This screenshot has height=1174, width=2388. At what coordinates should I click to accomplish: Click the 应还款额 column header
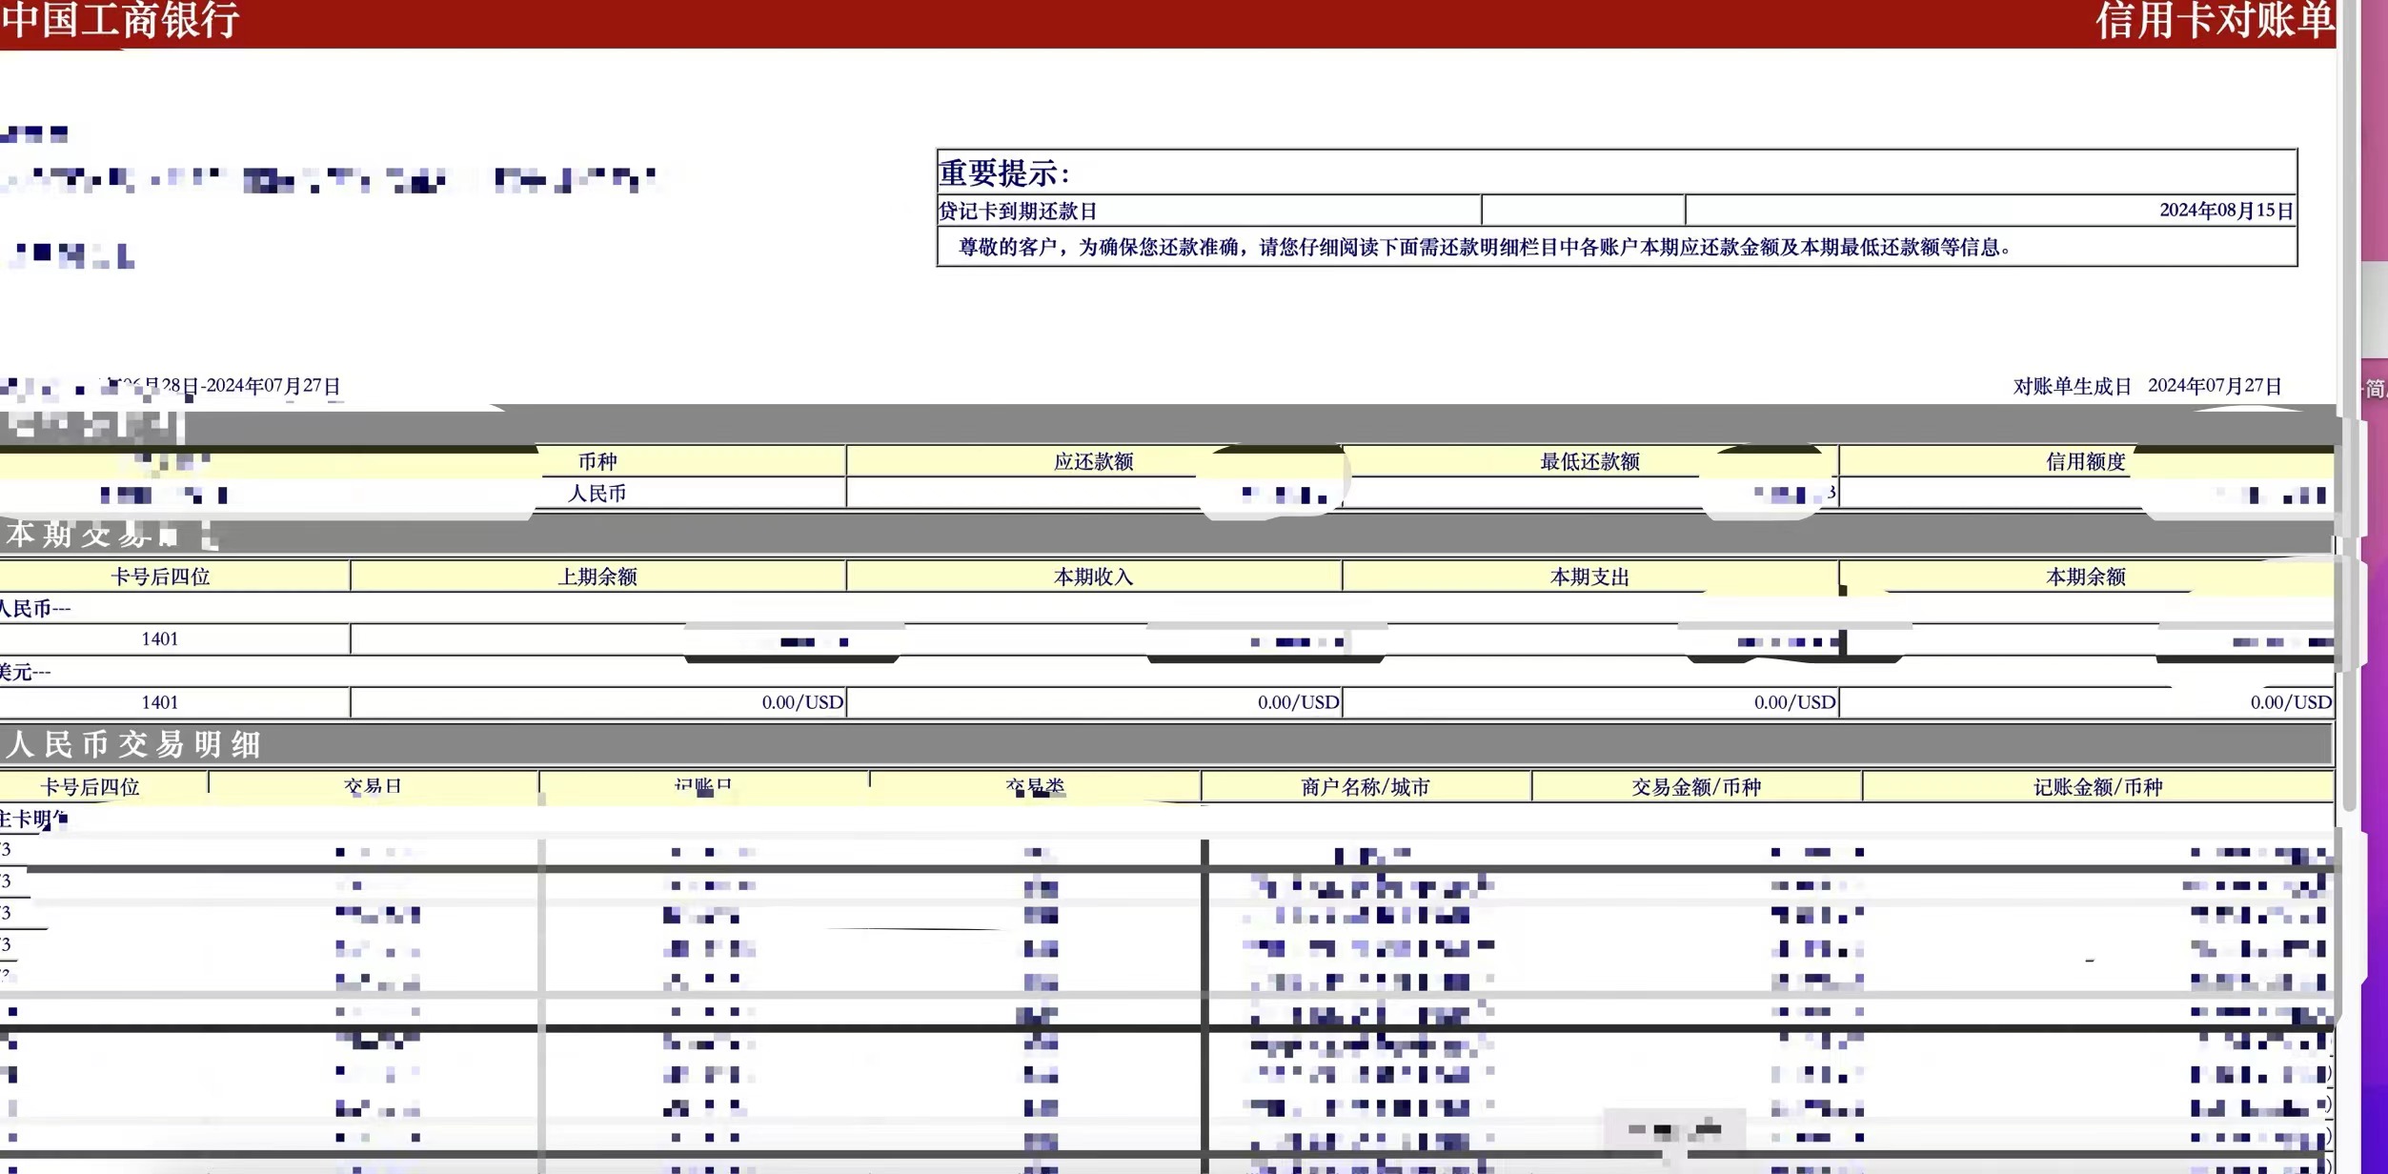(x=1093, y=462)
